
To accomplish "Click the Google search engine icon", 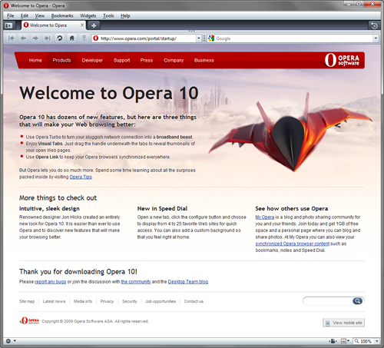I will coord(211,38).
